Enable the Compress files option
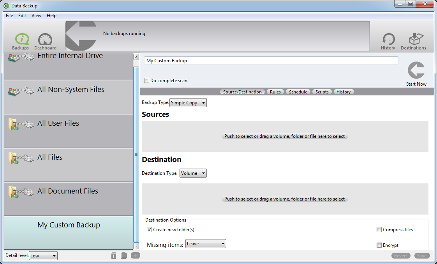This screenshot has width=437, height=264. click(379, 229)
